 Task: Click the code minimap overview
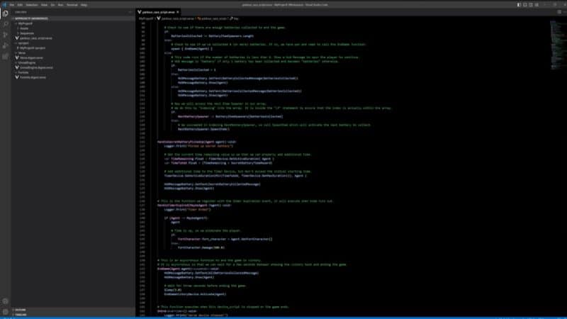tap(557, 45)
